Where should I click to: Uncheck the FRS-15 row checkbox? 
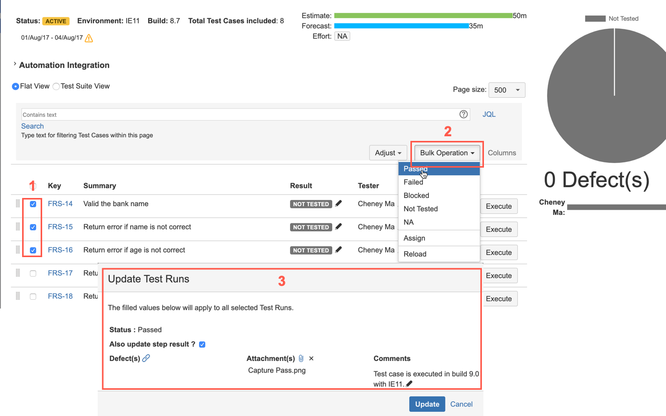[x=33, y=227]
